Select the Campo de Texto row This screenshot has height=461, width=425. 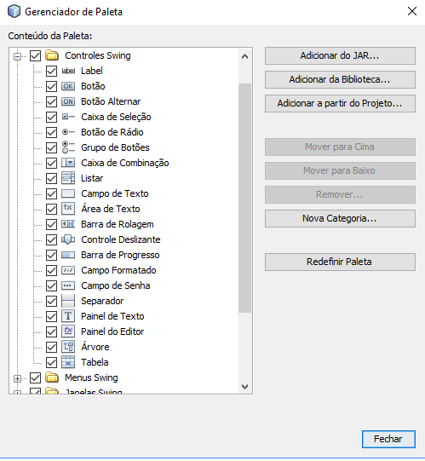115,193
